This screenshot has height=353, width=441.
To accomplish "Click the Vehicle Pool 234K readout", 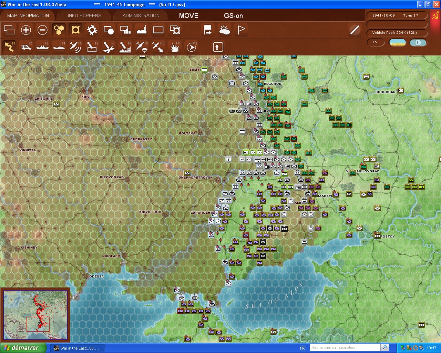I will point(397,33).
